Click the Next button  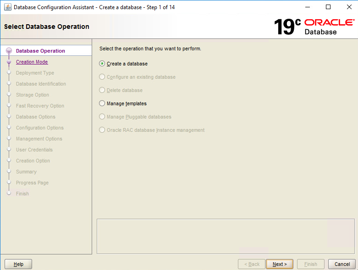pos(280,264)
